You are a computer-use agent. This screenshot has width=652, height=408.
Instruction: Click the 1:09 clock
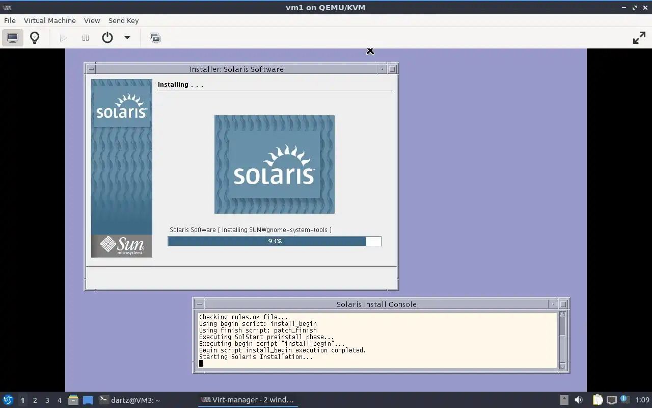[642, 400]
